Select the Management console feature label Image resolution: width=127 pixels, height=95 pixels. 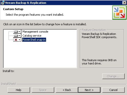pyautogui.click(x=35, y=32)
